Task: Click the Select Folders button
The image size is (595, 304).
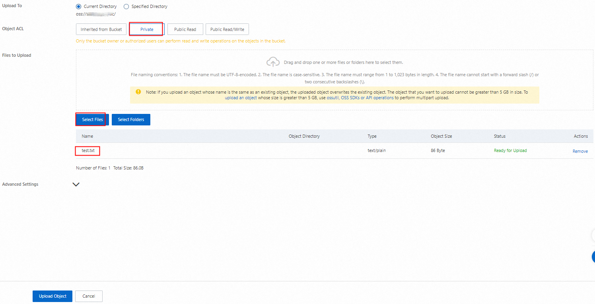Action: (131, 119)
